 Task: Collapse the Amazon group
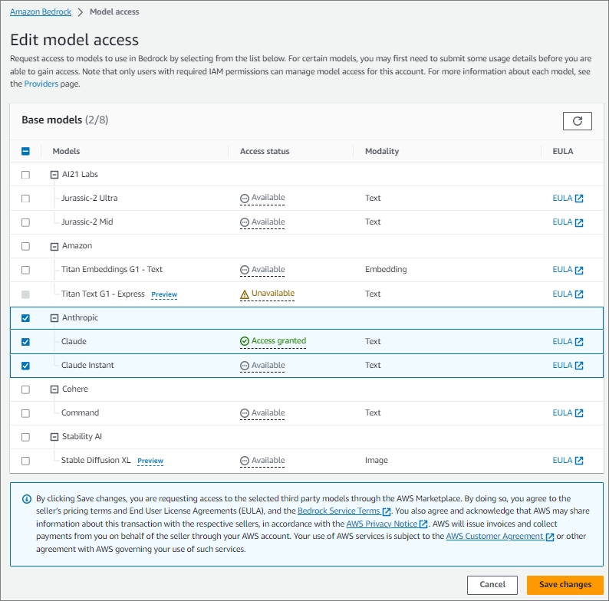pos(54,247)
